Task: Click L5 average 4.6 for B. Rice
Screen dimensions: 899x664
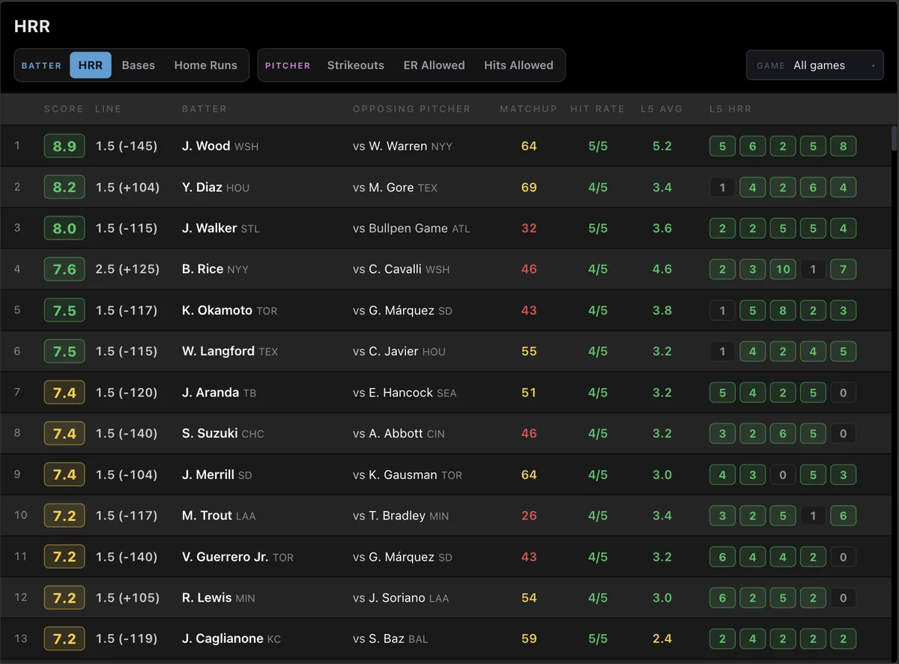Action: [662, 269]
